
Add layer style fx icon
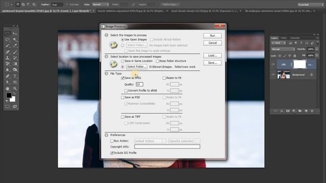(282, 111)
